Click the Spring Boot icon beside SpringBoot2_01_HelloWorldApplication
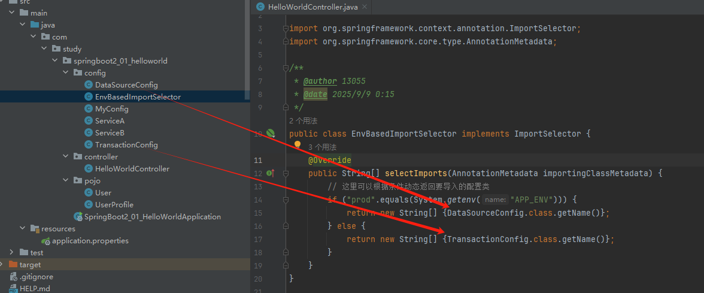This screenshot has width=704, height=293. (78, 217)
